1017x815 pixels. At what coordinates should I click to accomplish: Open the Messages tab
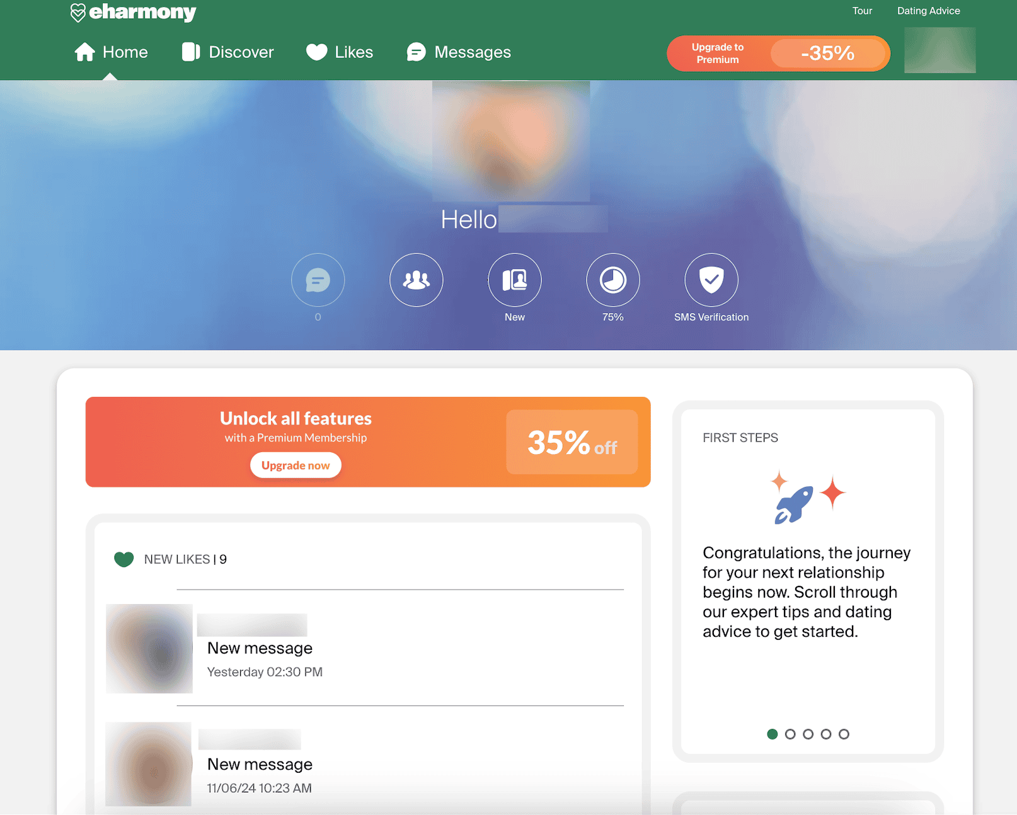pyautogui.click(x=459, y=52)
